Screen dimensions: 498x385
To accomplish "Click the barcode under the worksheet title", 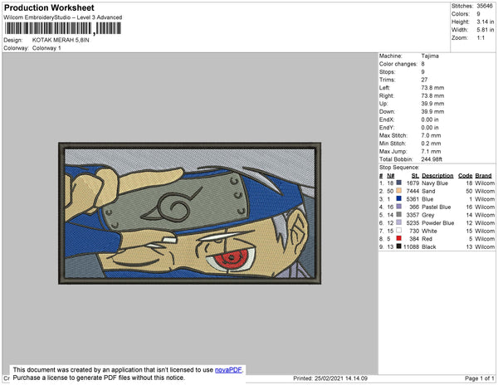I will (62, 28).
